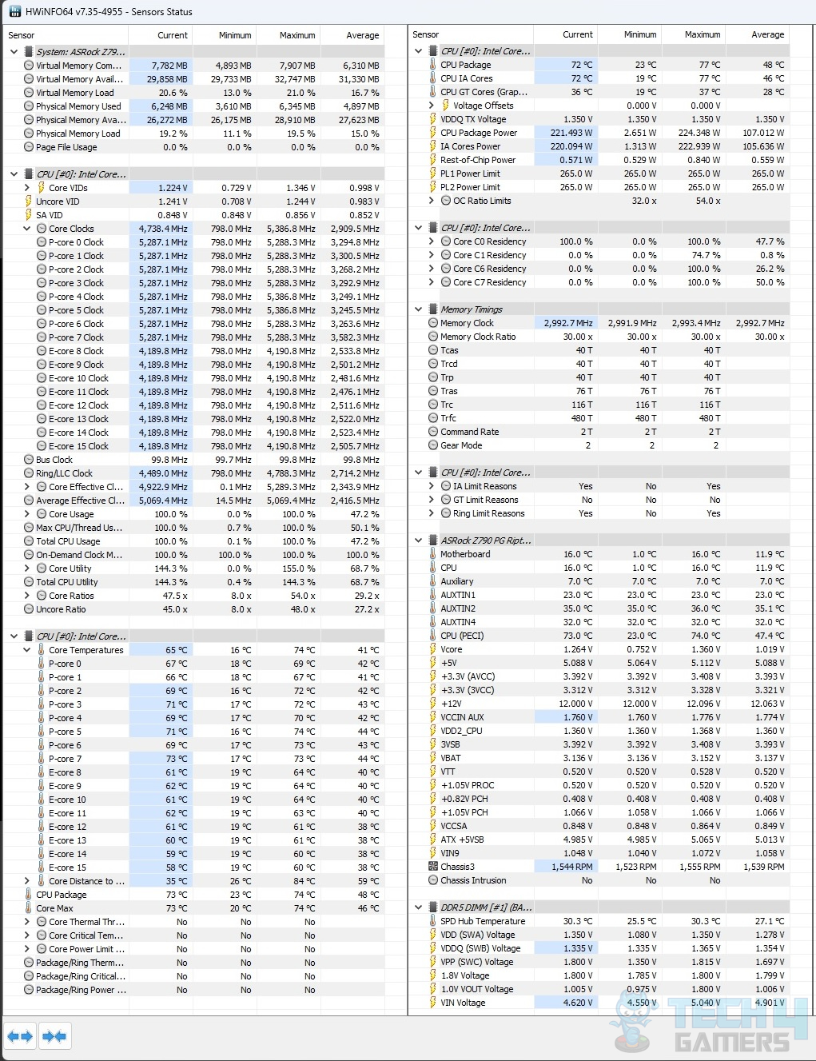Expand the Core Effective Clocks node

pyautogui.click(x=27, y=487)
